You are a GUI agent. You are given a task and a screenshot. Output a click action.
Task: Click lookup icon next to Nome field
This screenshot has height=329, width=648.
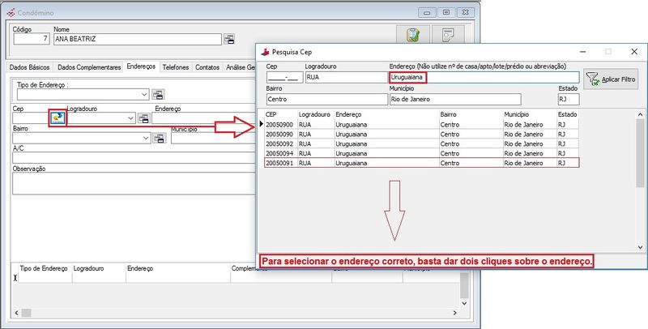click(x=229, y=39)
